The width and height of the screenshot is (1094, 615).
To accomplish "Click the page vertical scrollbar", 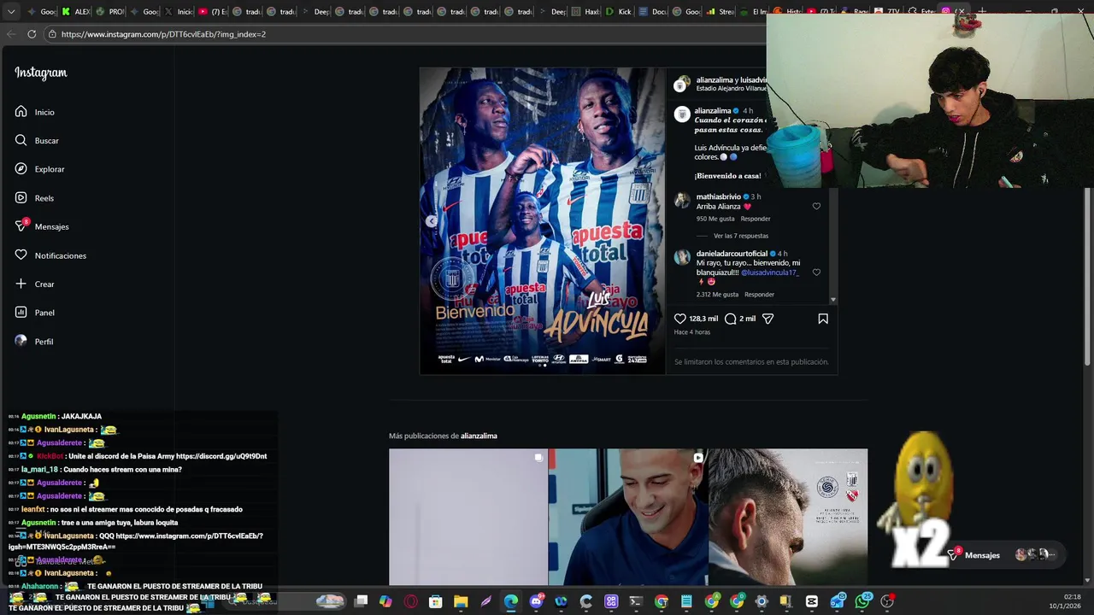I will 1088,278.
